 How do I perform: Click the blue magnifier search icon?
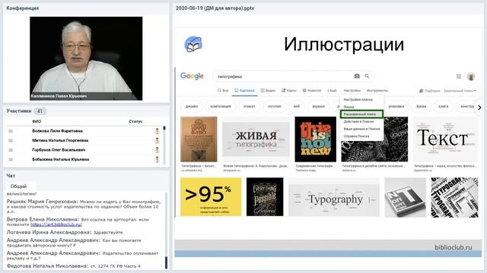point(367,76)
